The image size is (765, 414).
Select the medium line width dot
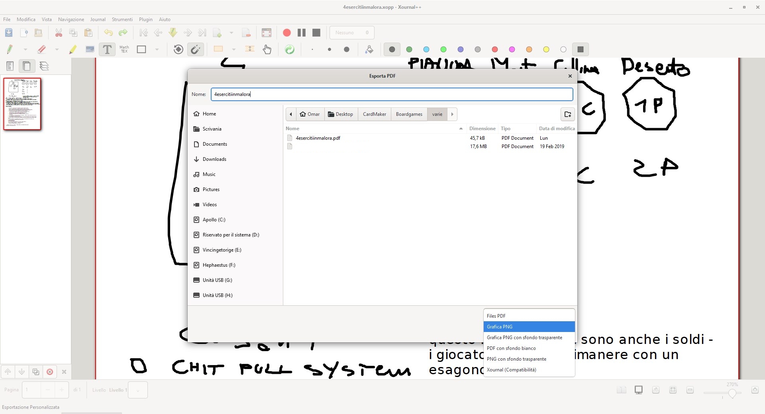[x=330, y=49]
